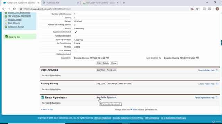Click the Back To Top link

coord(48,110)
